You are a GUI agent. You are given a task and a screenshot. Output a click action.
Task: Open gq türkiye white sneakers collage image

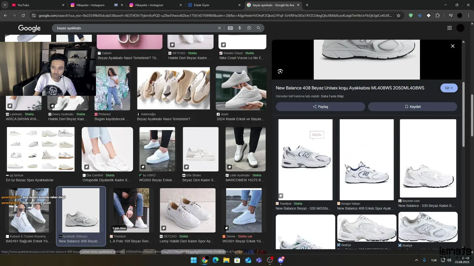click(x=41, y=149)
